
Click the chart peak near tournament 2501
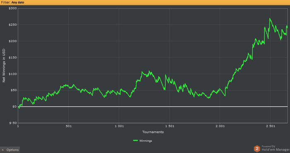click(270, 18)
